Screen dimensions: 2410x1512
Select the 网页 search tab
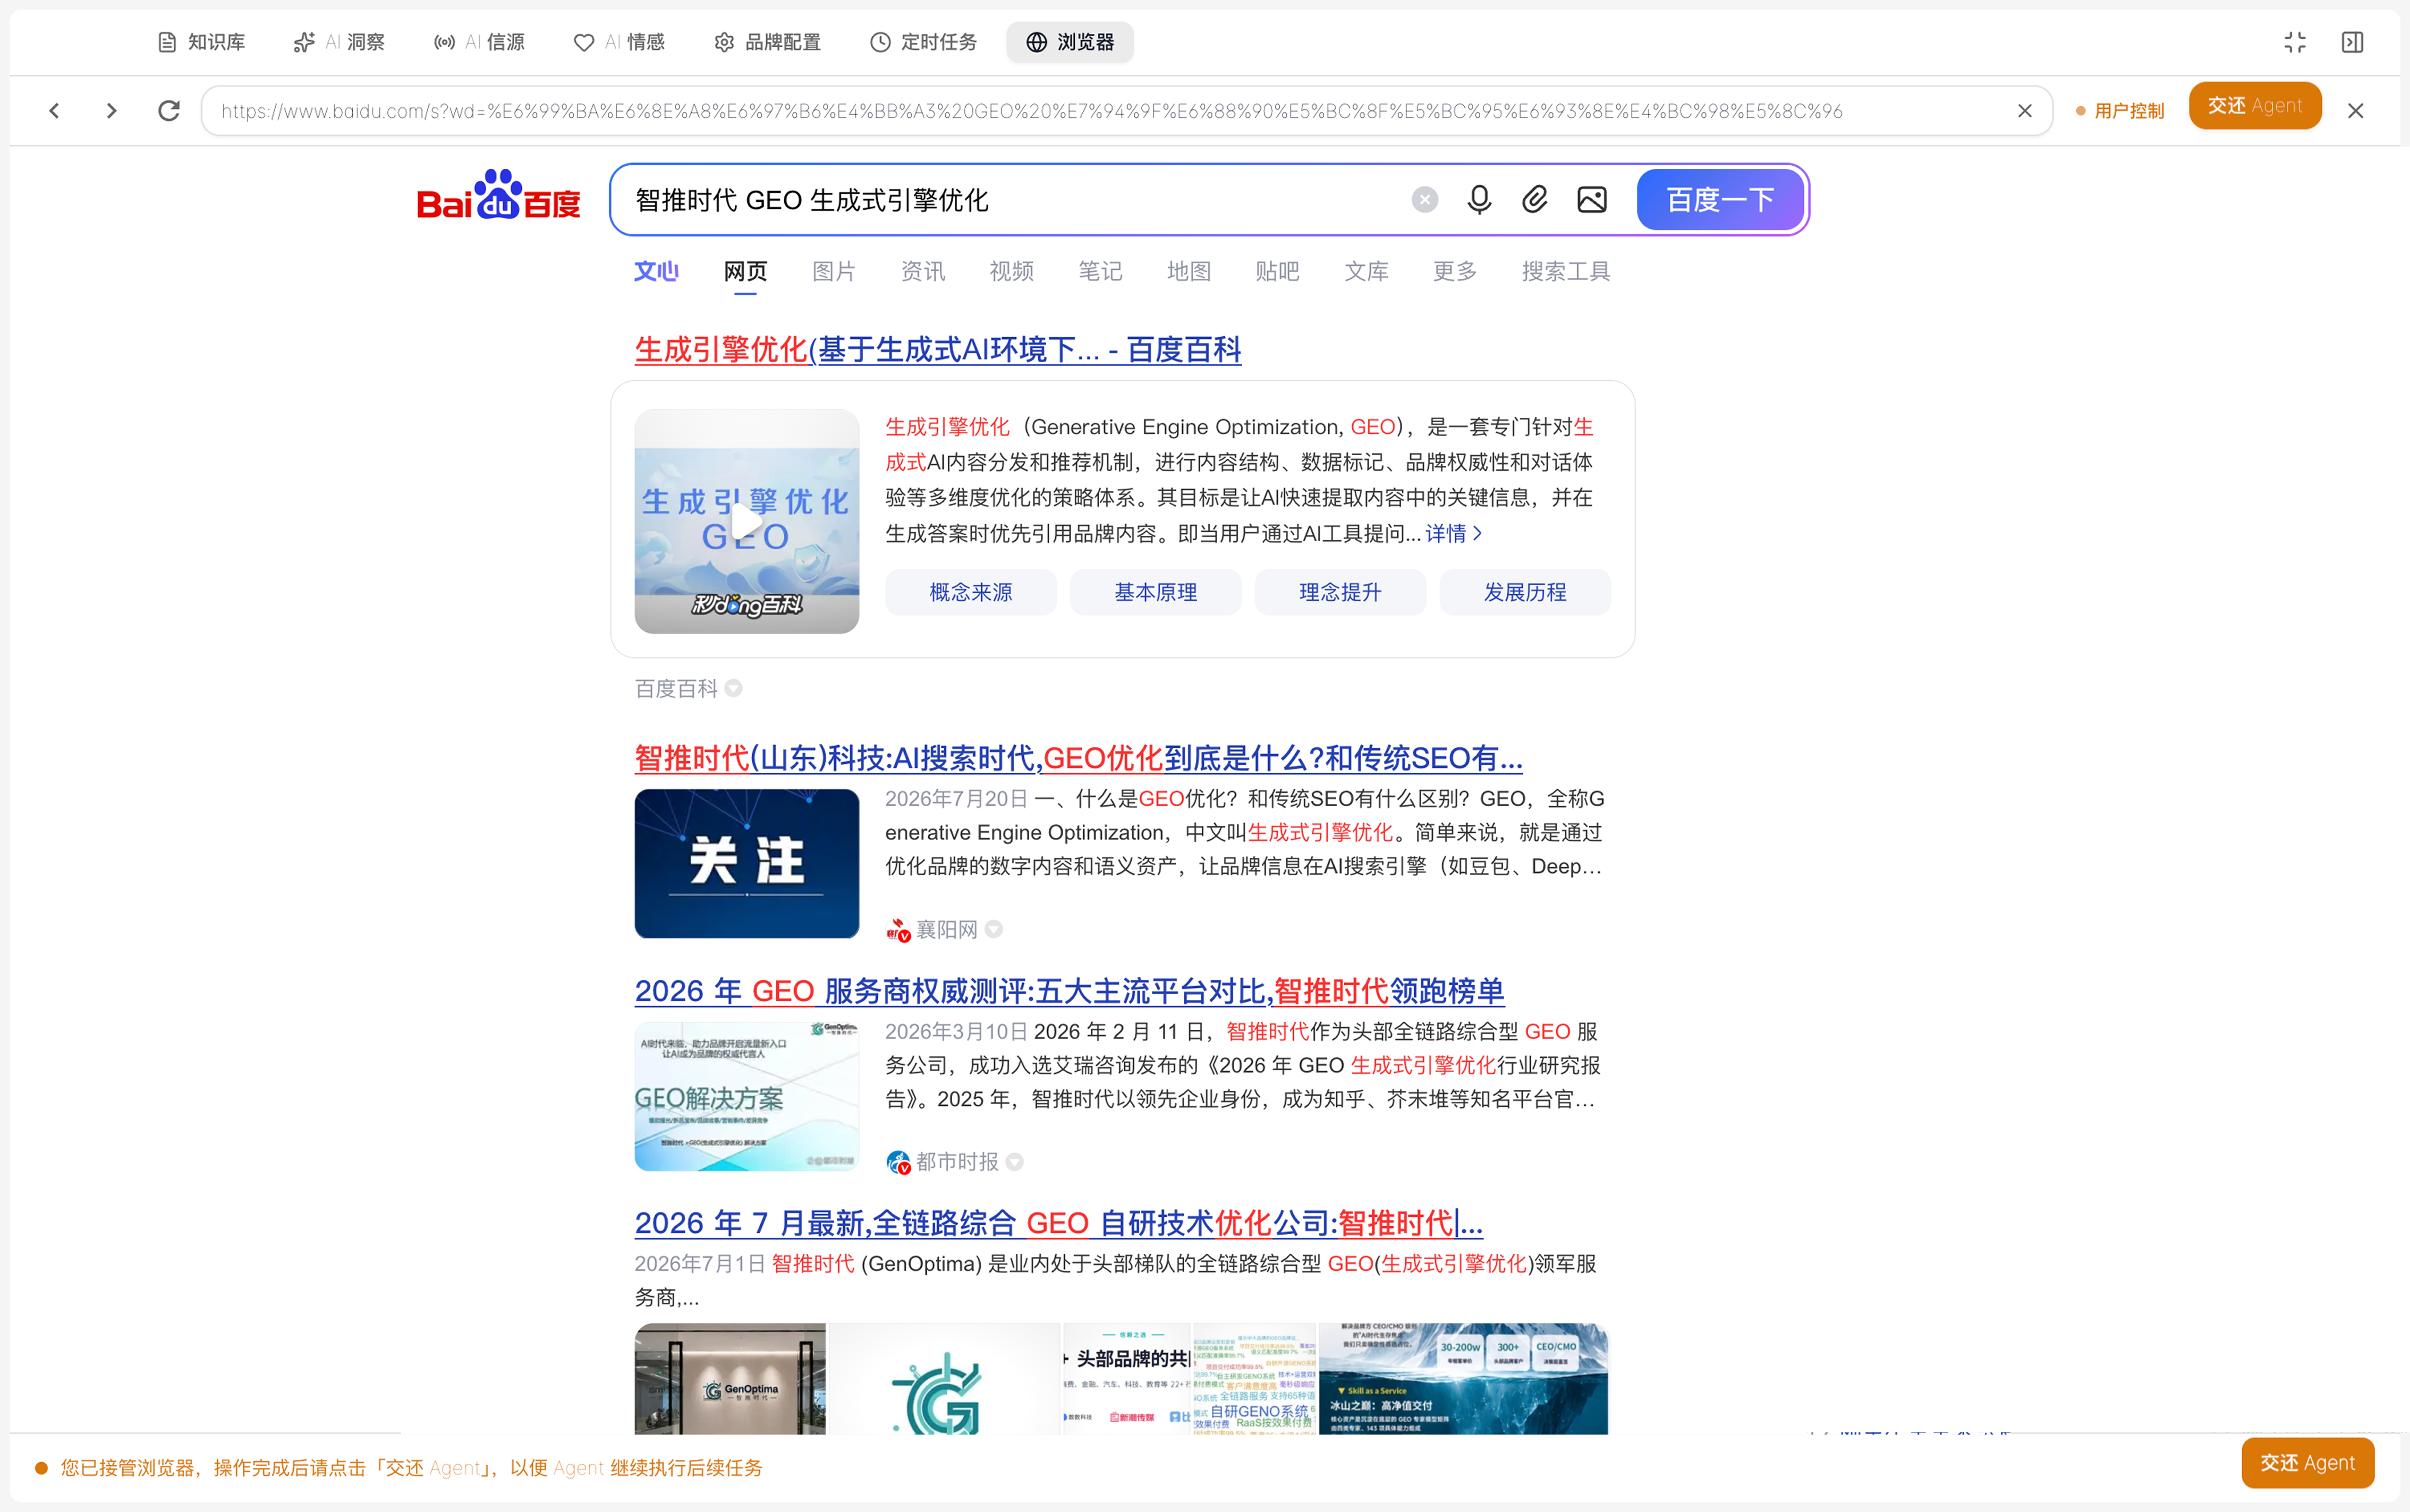pyautogui.click(x=745, y=271)
